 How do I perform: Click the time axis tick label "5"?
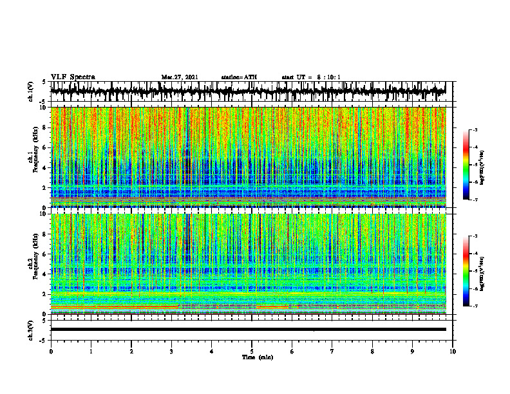tap(252, 352)
